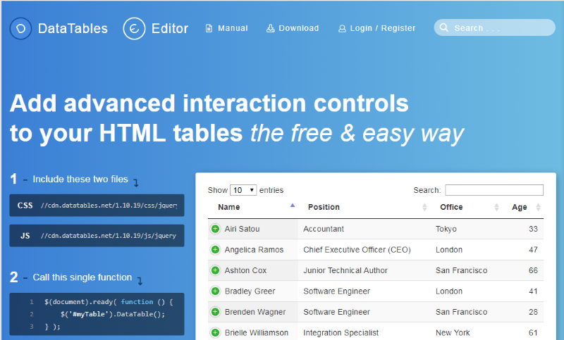Click the Accountant position cell

click(x=324, y=229)
